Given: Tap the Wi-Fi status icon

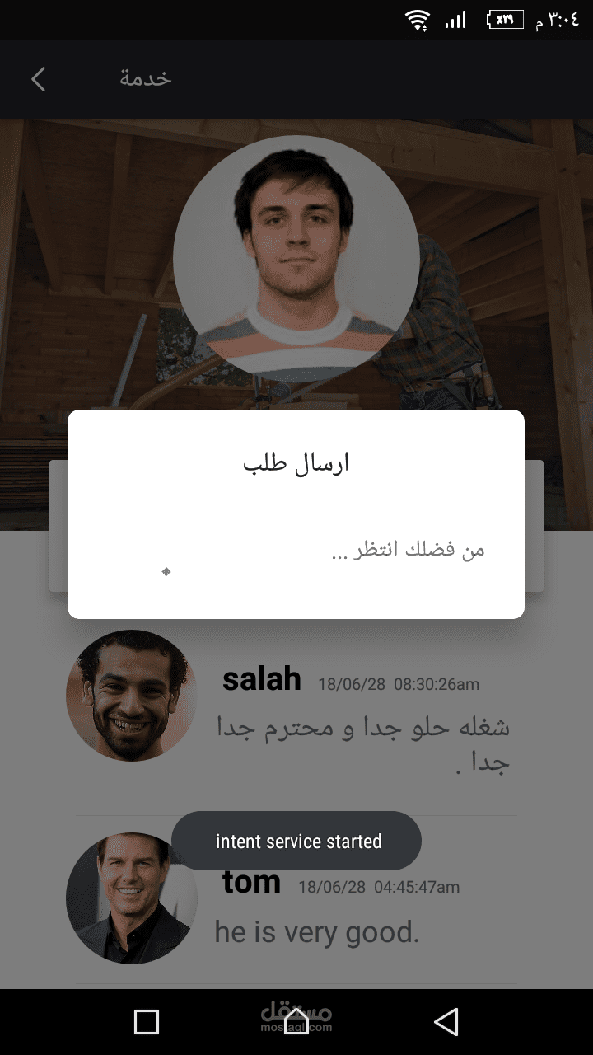Looking at the screenshot, I should [418, 20].
